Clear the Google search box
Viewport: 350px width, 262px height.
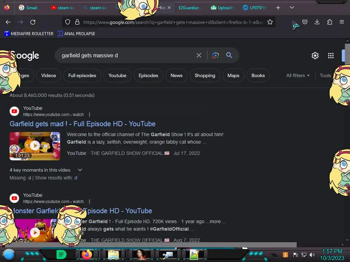[x=199, y=55]
